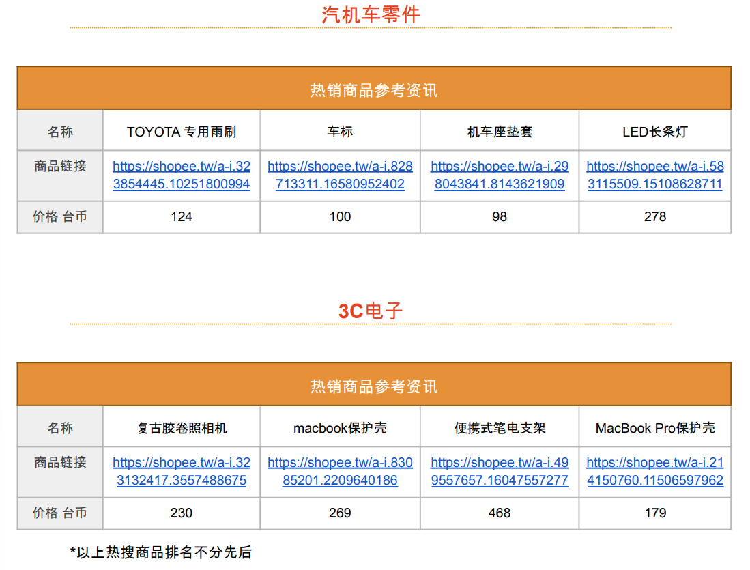Viewport: 750px width, 570px height.
Task: Open the Shopee link for TOYOTA 专用雨刷
Action: click(x=181, y=175)
